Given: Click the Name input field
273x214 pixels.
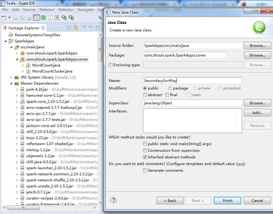Looking at the screenshot, I should pos(192,81).
